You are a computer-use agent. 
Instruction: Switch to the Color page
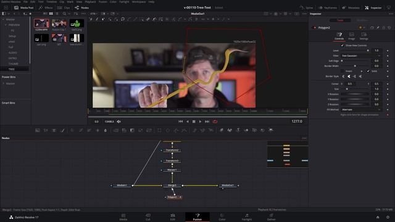[x=222, y=217]
